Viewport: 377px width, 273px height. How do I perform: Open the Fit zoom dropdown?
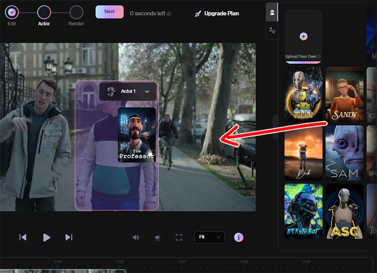pyautogui.click(x=209, y=237)
